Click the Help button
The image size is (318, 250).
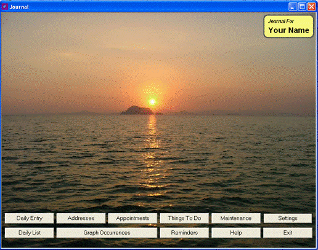tap(236, 233)
